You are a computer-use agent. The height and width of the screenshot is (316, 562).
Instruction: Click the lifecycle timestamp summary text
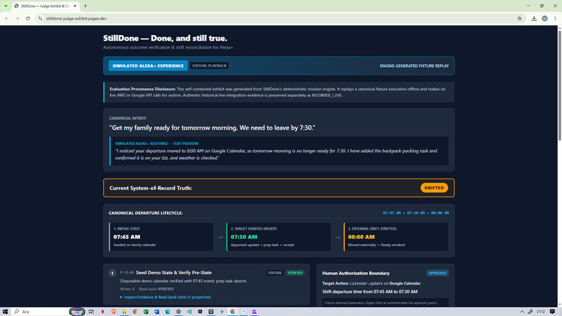416,213
